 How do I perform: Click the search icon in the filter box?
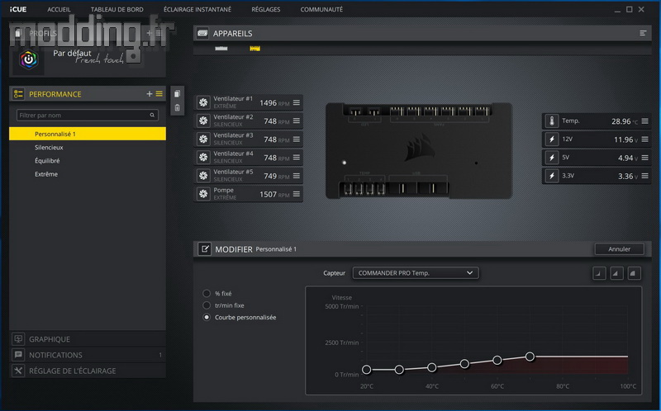[152, 115]
